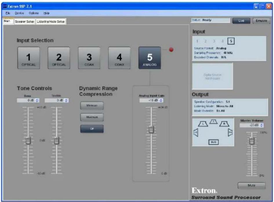The width and height of the screenshot is (274, 202).
Task: Switch to Emulate mode
Action: pos(262,21)
